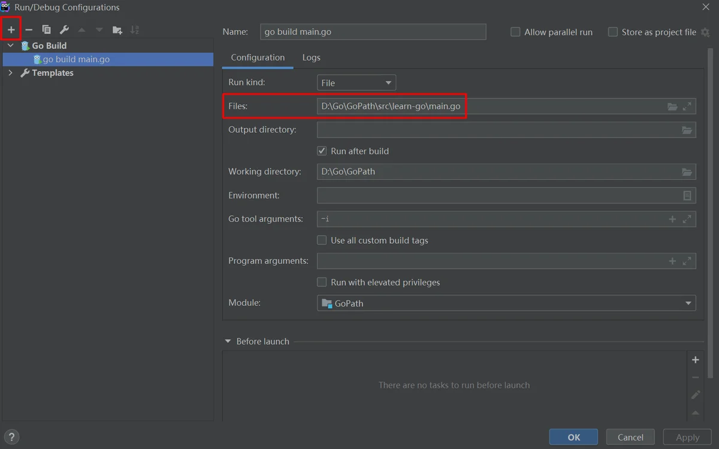Enable Allow parallel run checkbox

click(x=515, y=32)
